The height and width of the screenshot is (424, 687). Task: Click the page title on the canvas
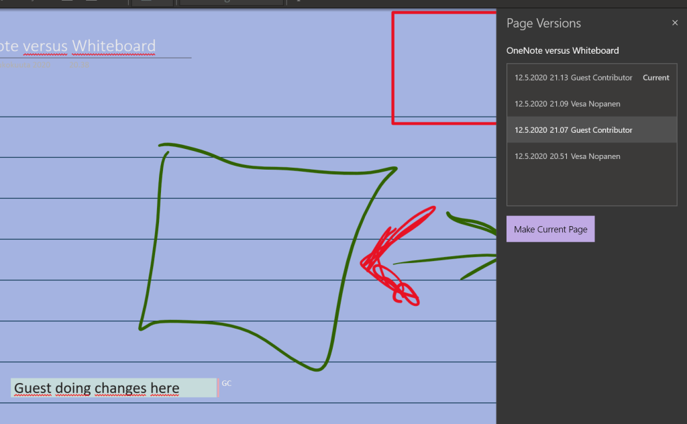point(81,46)
